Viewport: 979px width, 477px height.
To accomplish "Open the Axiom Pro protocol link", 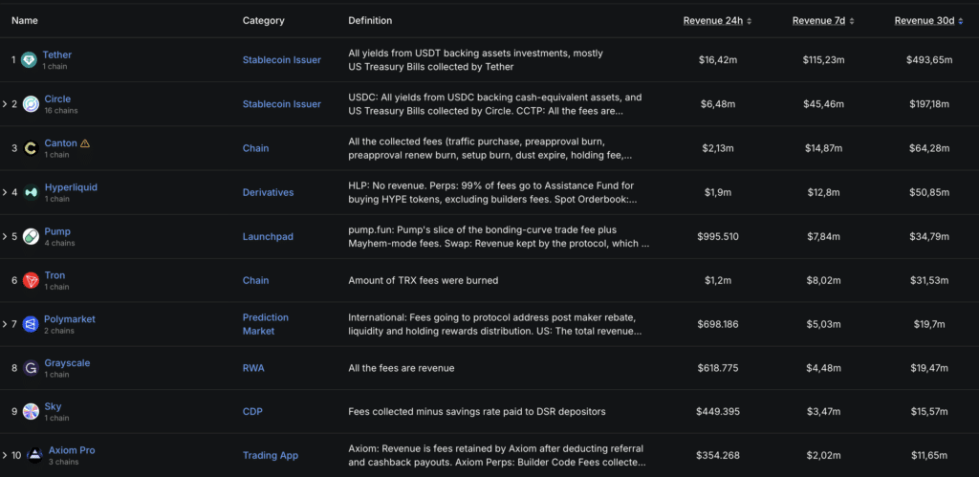I will [x=72, y=450].
